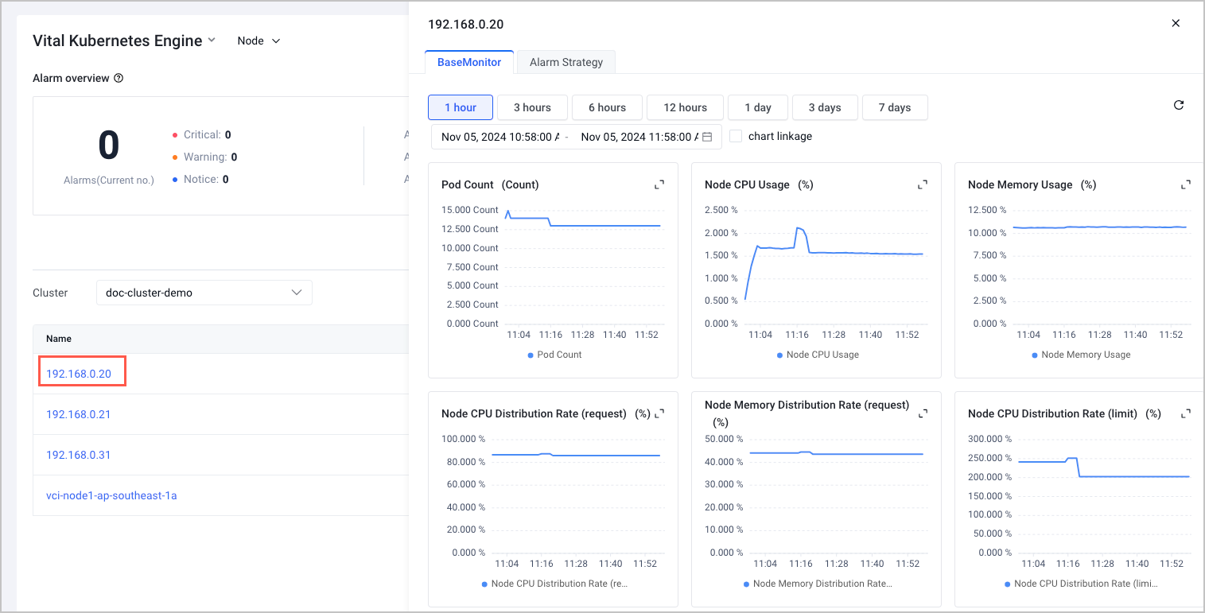1205x613 pixels.
Task: Open node 192.168.0.21 link
Action: pyautogui.click(x=79, y=414)
